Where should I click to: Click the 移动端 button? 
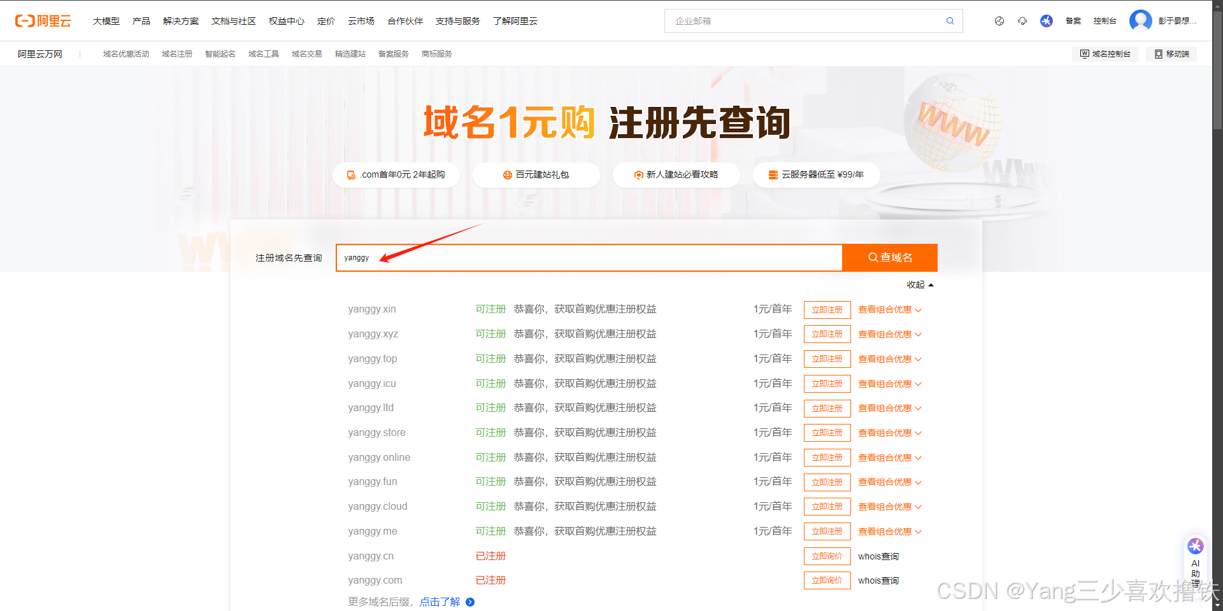tap(1171, 54)
